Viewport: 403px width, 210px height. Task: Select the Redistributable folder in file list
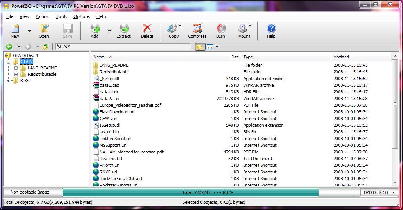[x=113, y=72]
